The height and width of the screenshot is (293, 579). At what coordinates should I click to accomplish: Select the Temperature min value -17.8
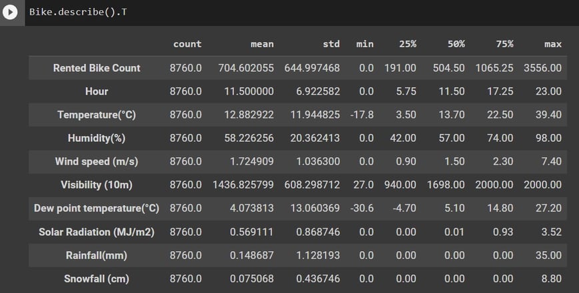362,115
